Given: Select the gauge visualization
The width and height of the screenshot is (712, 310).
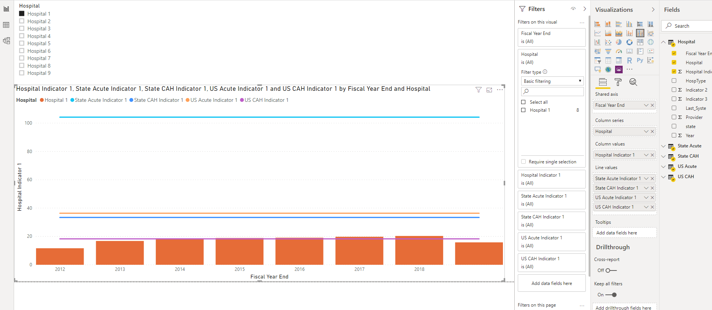Looking at the screenshot, I should pos(619,51).
